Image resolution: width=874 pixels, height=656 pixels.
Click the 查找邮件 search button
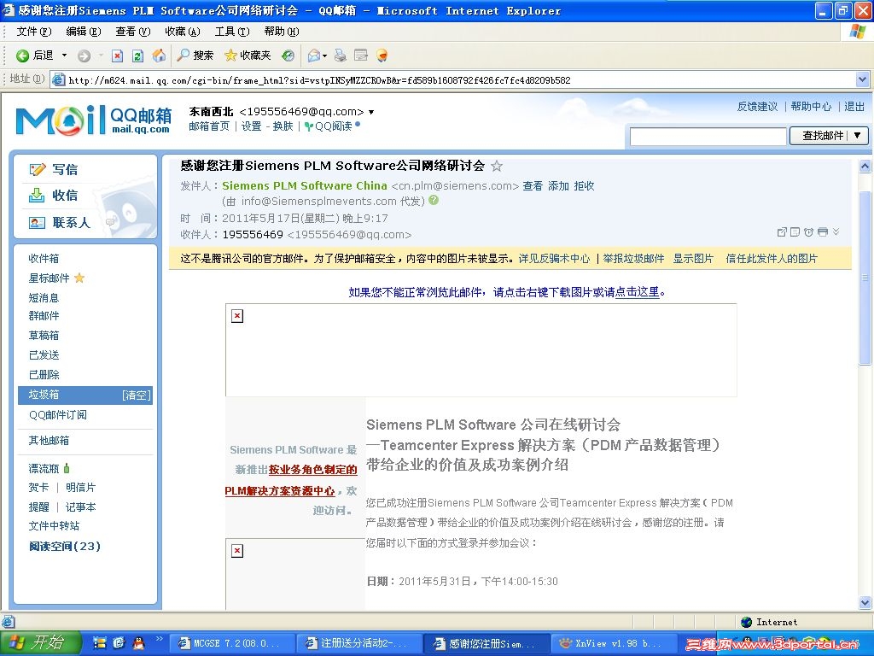822,136
